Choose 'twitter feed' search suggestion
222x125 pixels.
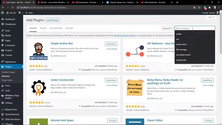pyautogui.click(x=195, y=44)
